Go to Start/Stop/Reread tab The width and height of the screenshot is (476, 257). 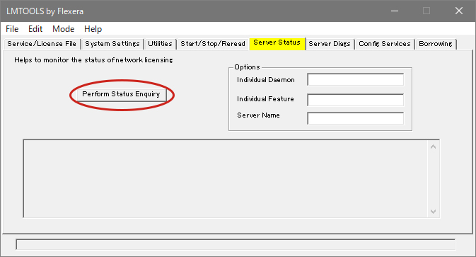pos(213,44)
